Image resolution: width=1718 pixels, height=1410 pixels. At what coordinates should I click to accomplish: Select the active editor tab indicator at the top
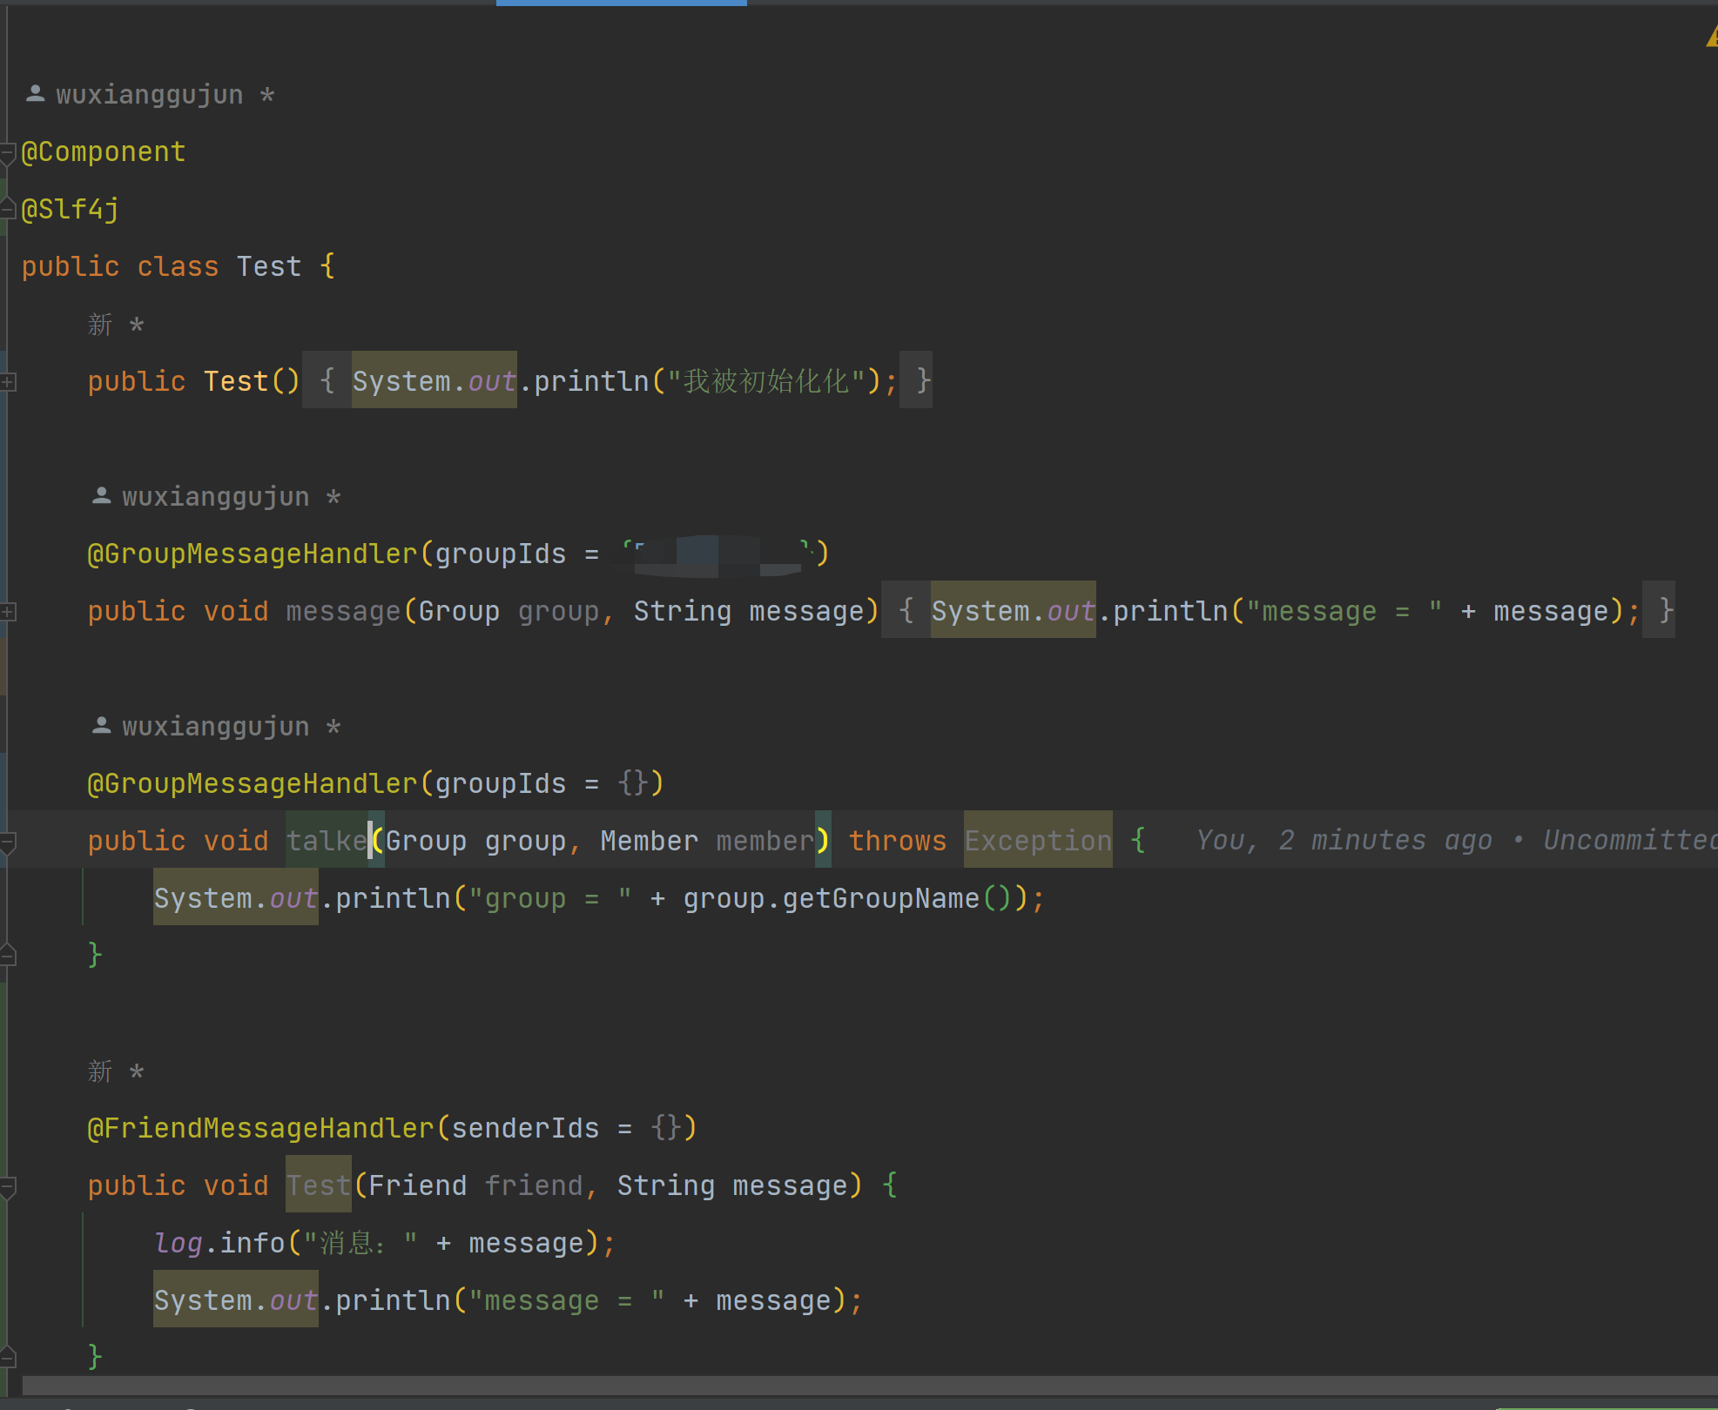pyautogui.click(x=620, y=3)
